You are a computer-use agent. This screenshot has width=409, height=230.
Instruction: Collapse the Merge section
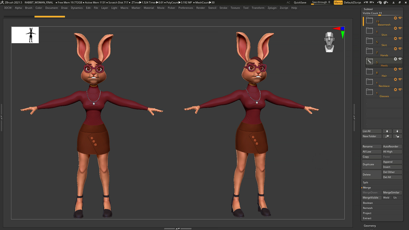(x=366, y=188)
